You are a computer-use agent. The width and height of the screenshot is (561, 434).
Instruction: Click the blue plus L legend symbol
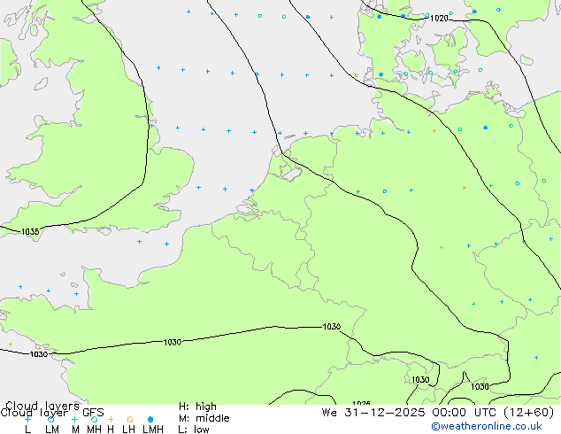pyautogui.click(x=27, y=419)
